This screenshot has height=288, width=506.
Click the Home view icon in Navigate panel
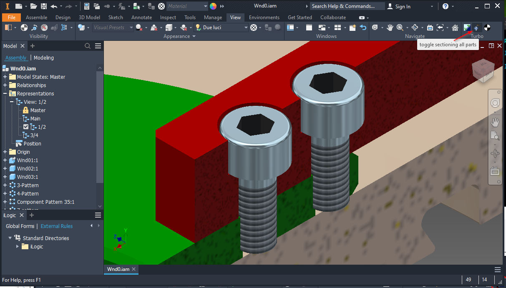point(455,28)
